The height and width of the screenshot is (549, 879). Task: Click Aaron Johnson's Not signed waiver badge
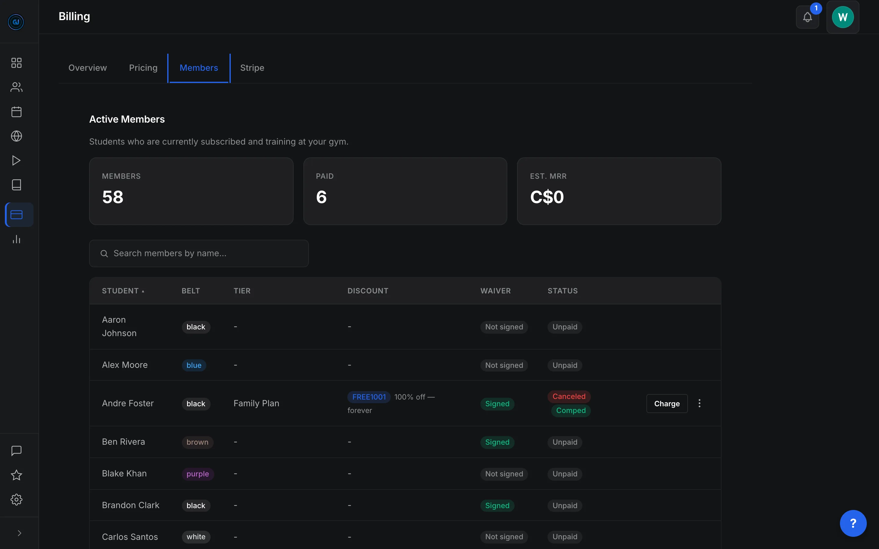(x=504, y=327)
